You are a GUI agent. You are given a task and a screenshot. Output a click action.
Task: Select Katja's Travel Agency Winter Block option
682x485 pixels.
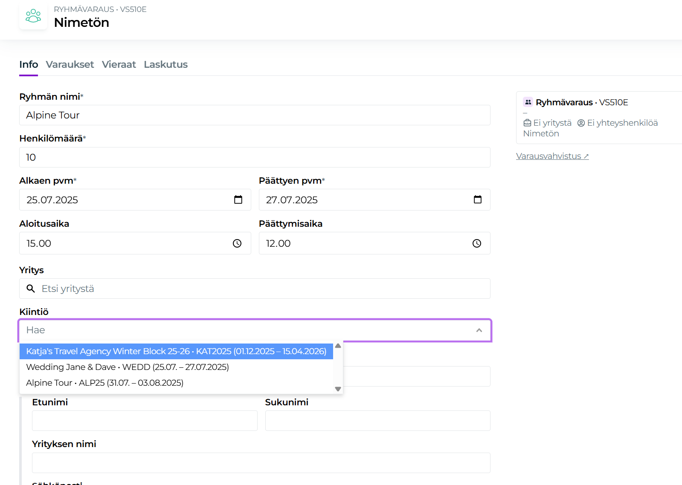click(176, 351)
